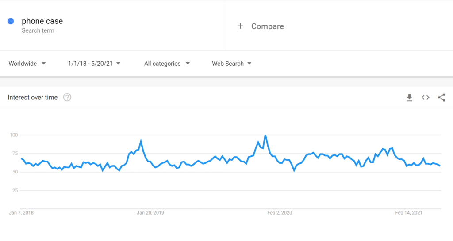The height and width of the screenshot is (241, 453).
Task: Click the Interest over time heading
Action: 33,98
